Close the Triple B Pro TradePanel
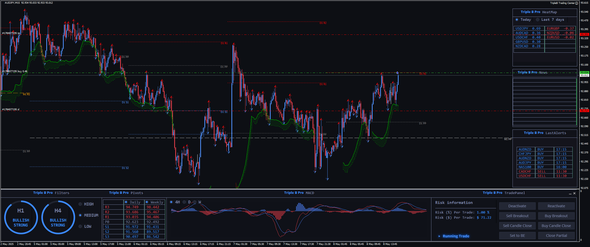Viewport: 590px width, 247px height. (574, 193)
